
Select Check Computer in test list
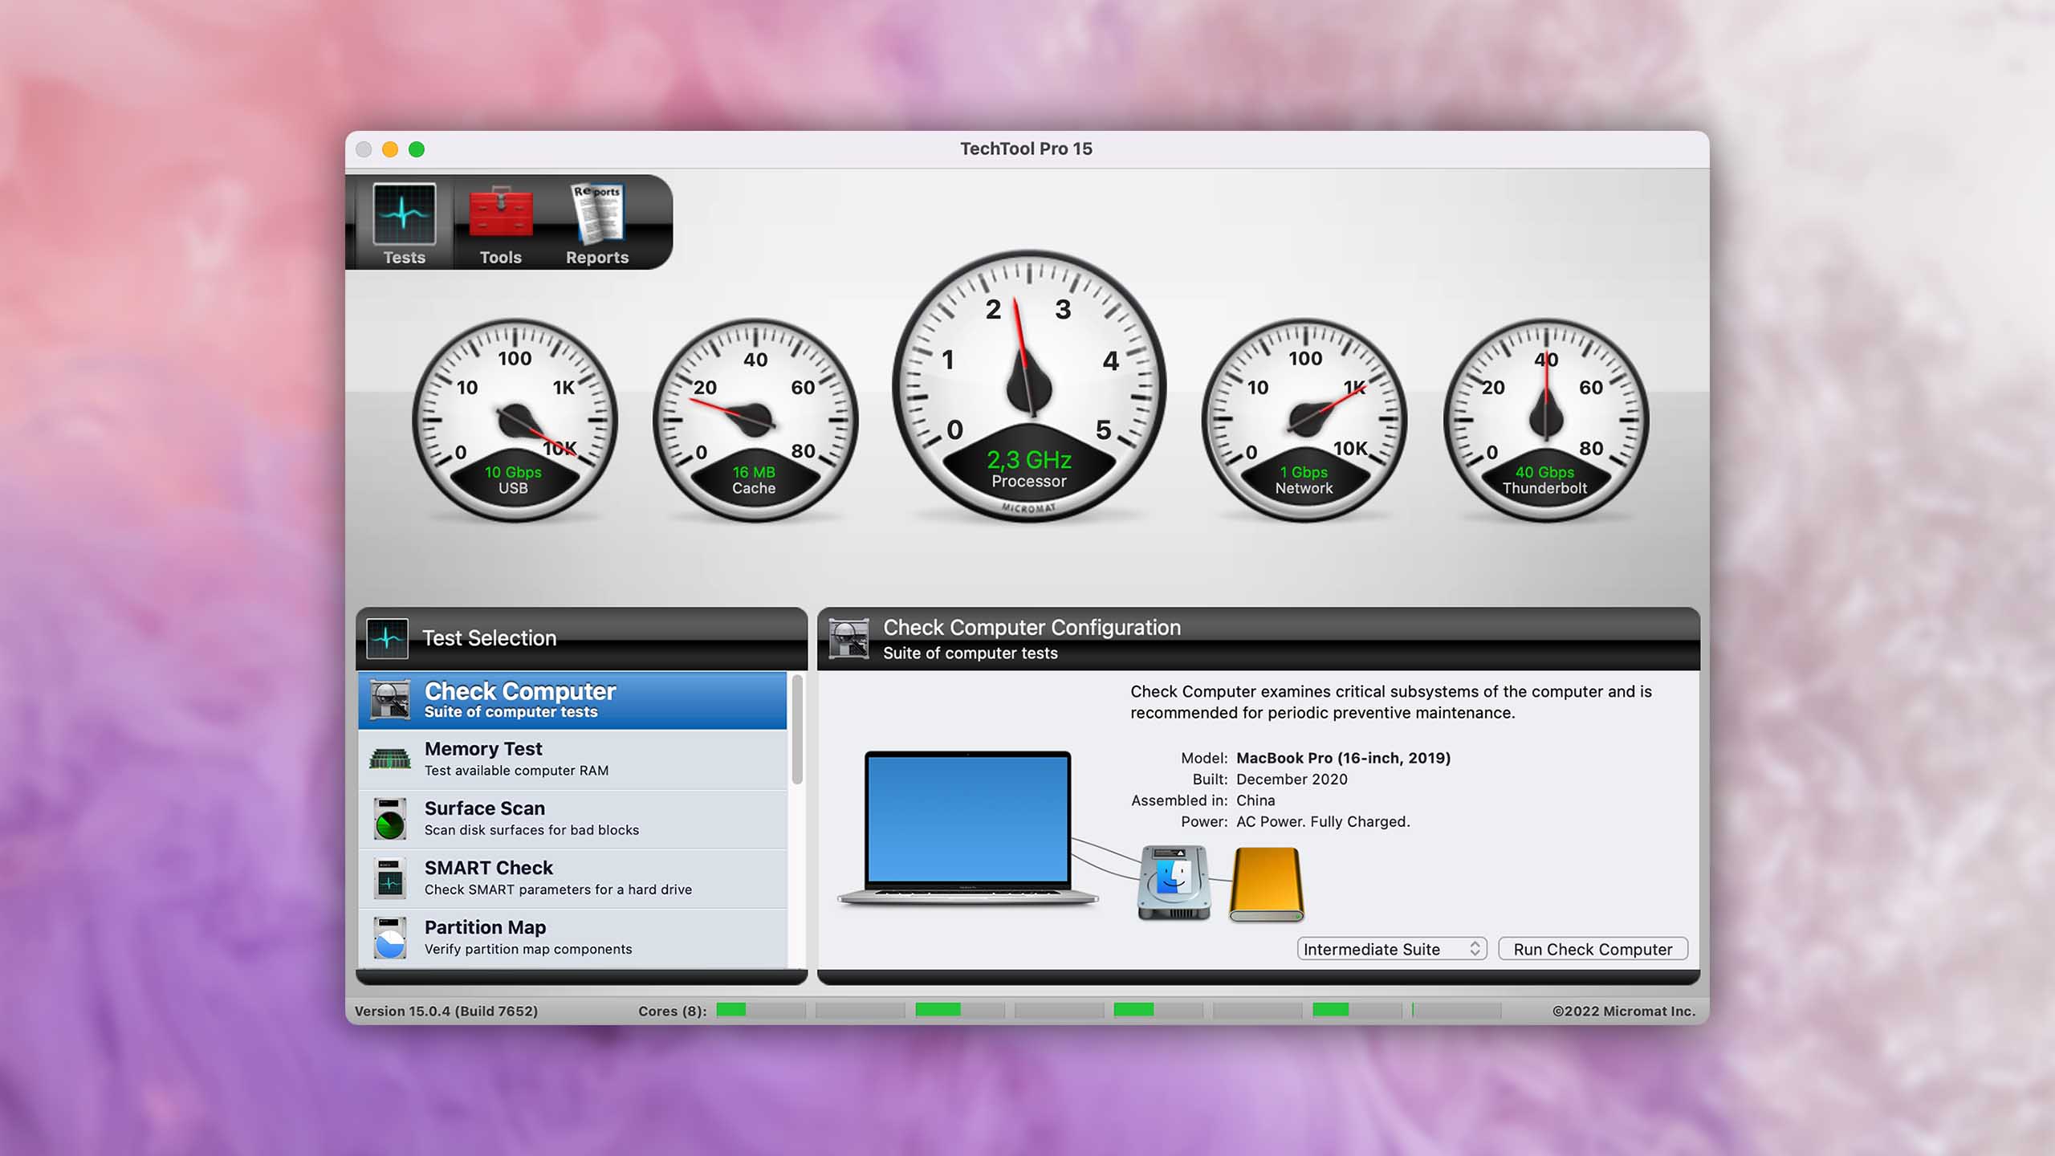572,700
